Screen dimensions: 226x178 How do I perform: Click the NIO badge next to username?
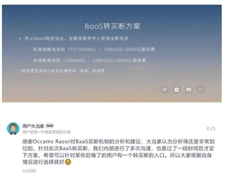click(x=50, y=126)
